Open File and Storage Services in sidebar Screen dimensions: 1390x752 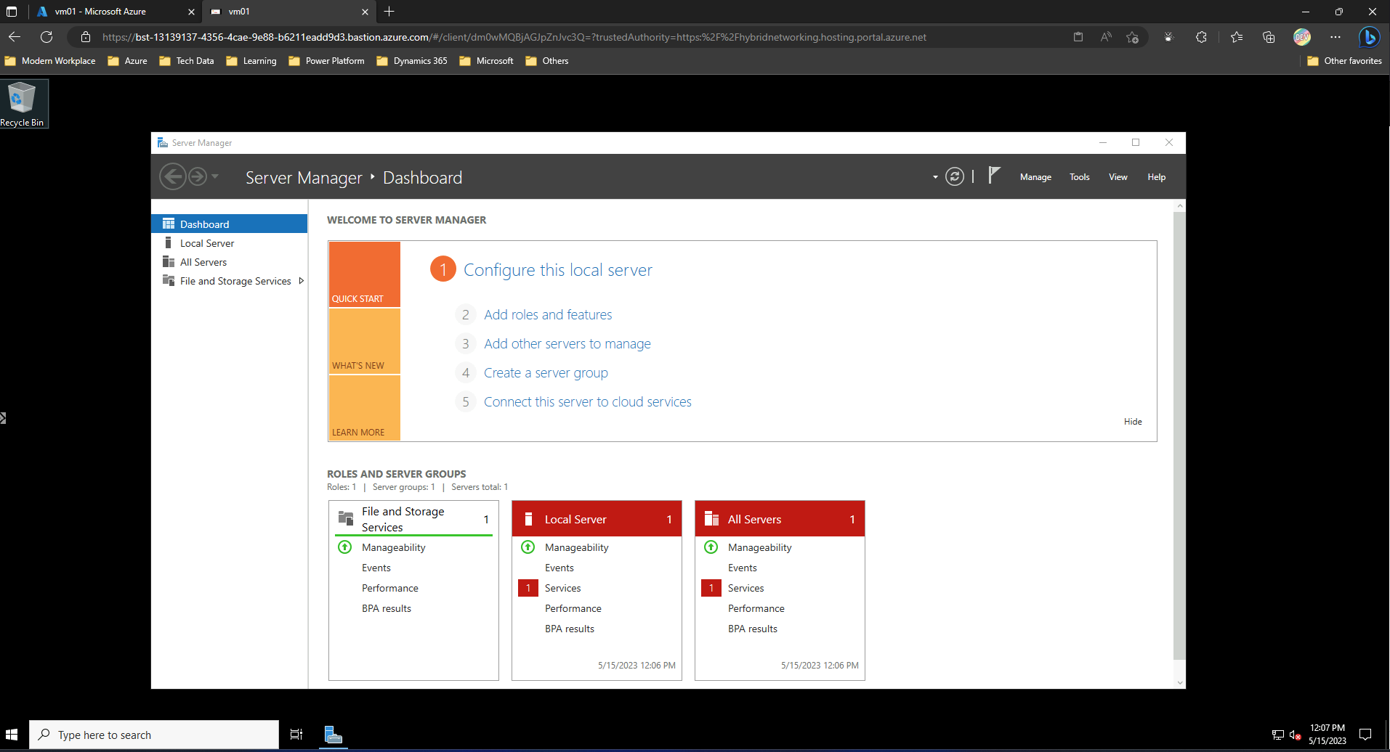235,281
